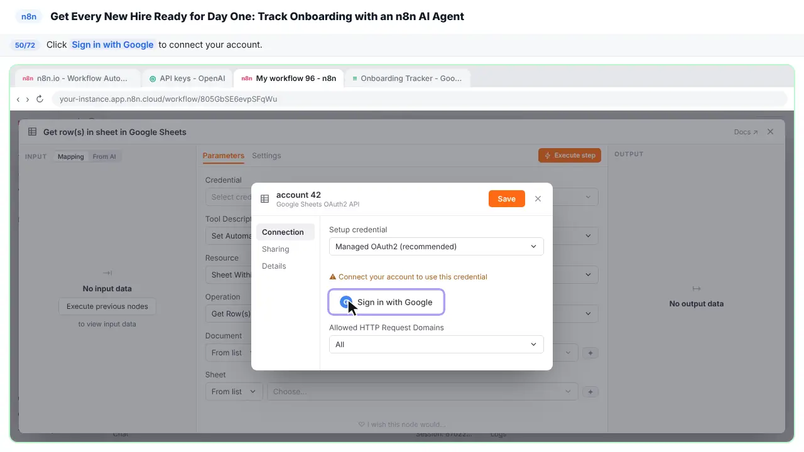Open the Document From list dropdown
The width and height of the screenshot is (804, 452).
point(234,353)
